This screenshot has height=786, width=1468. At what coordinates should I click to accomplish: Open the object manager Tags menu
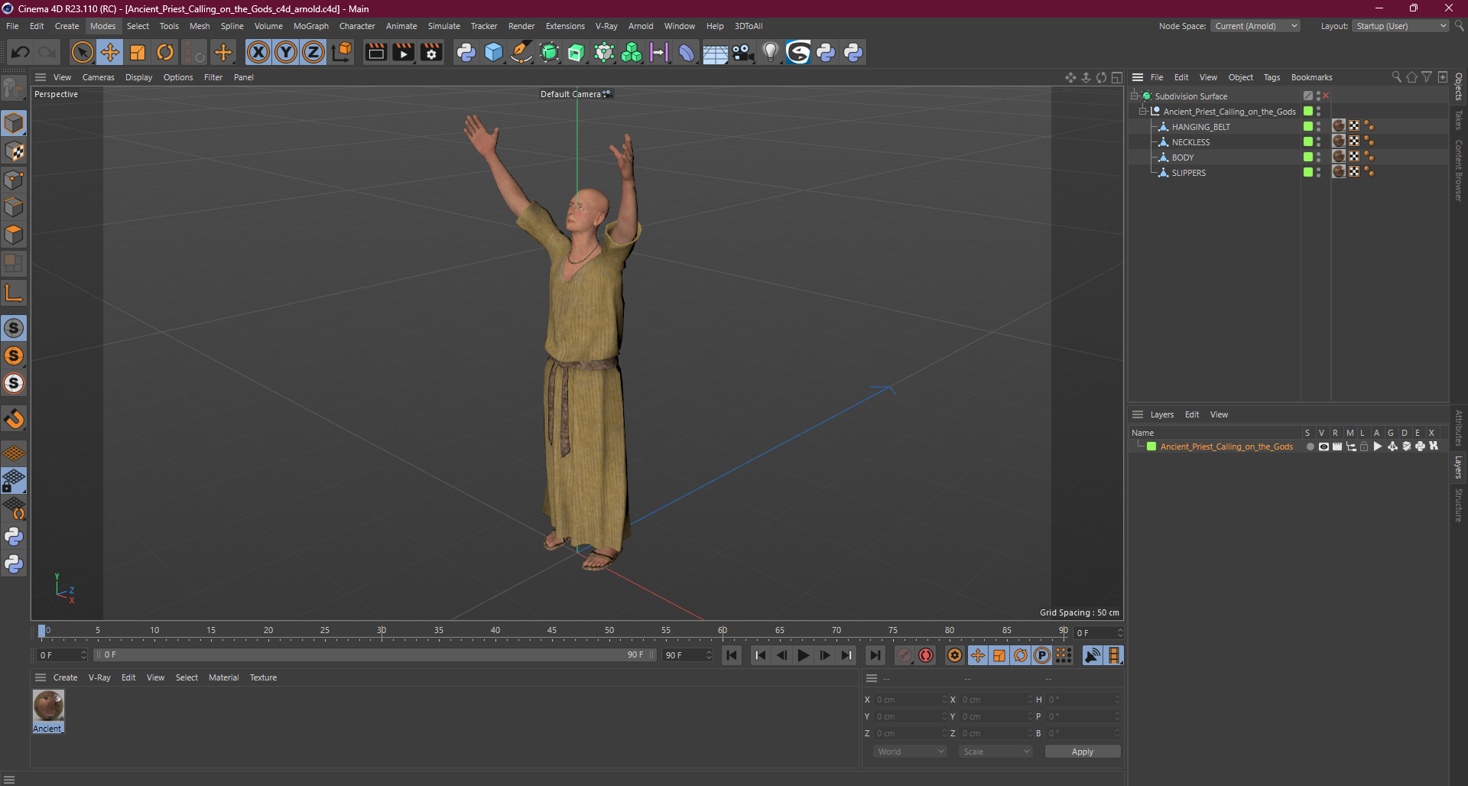pos(1272,77)
